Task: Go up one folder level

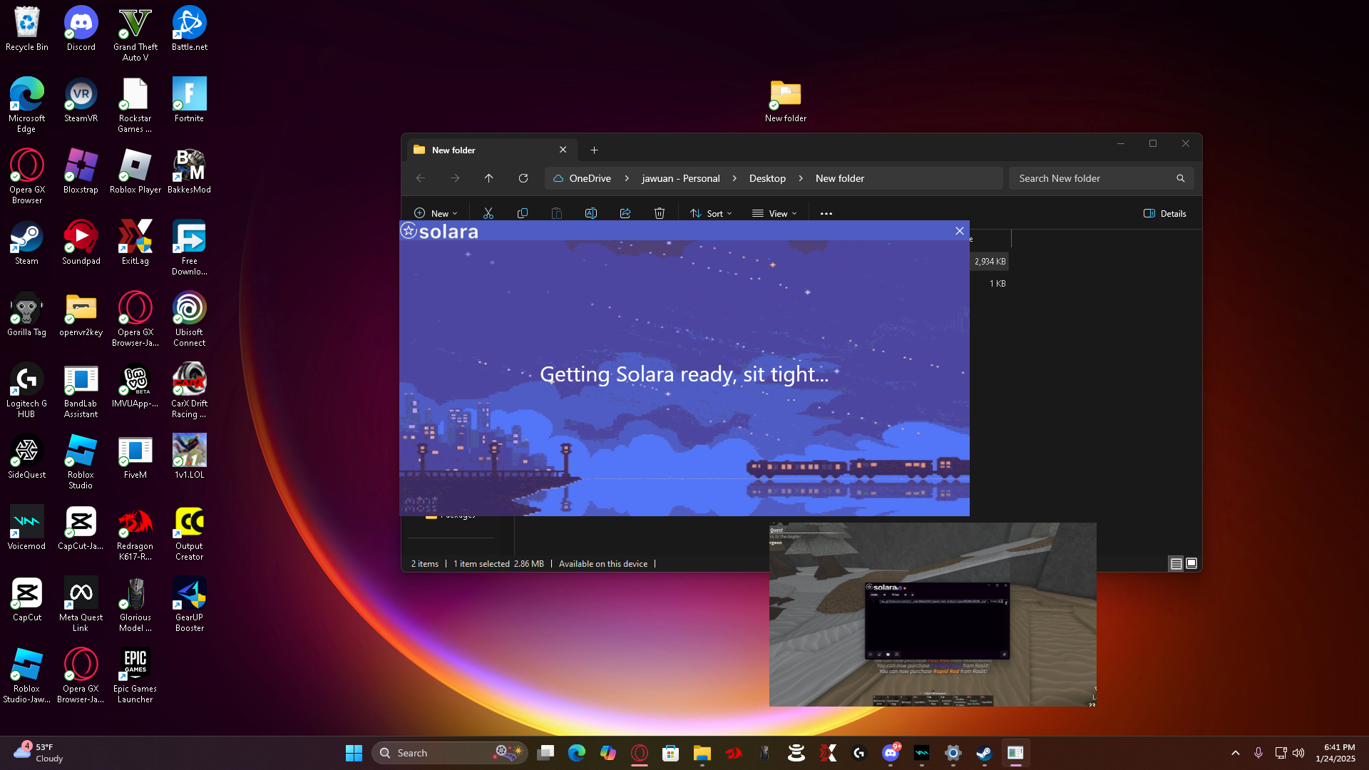Action: coord(489,178)
